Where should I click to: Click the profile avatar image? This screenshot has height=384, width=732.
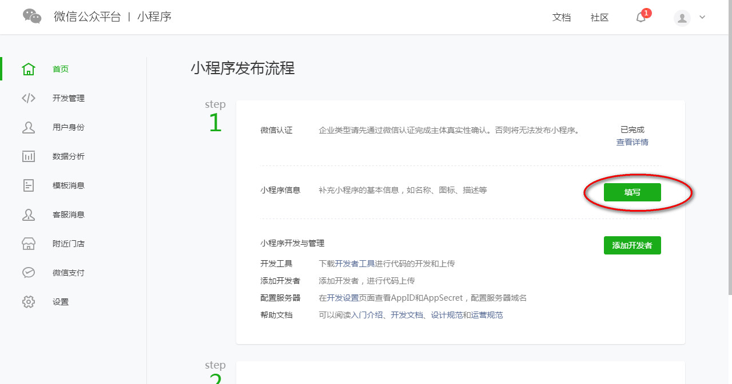click(682, 18)
